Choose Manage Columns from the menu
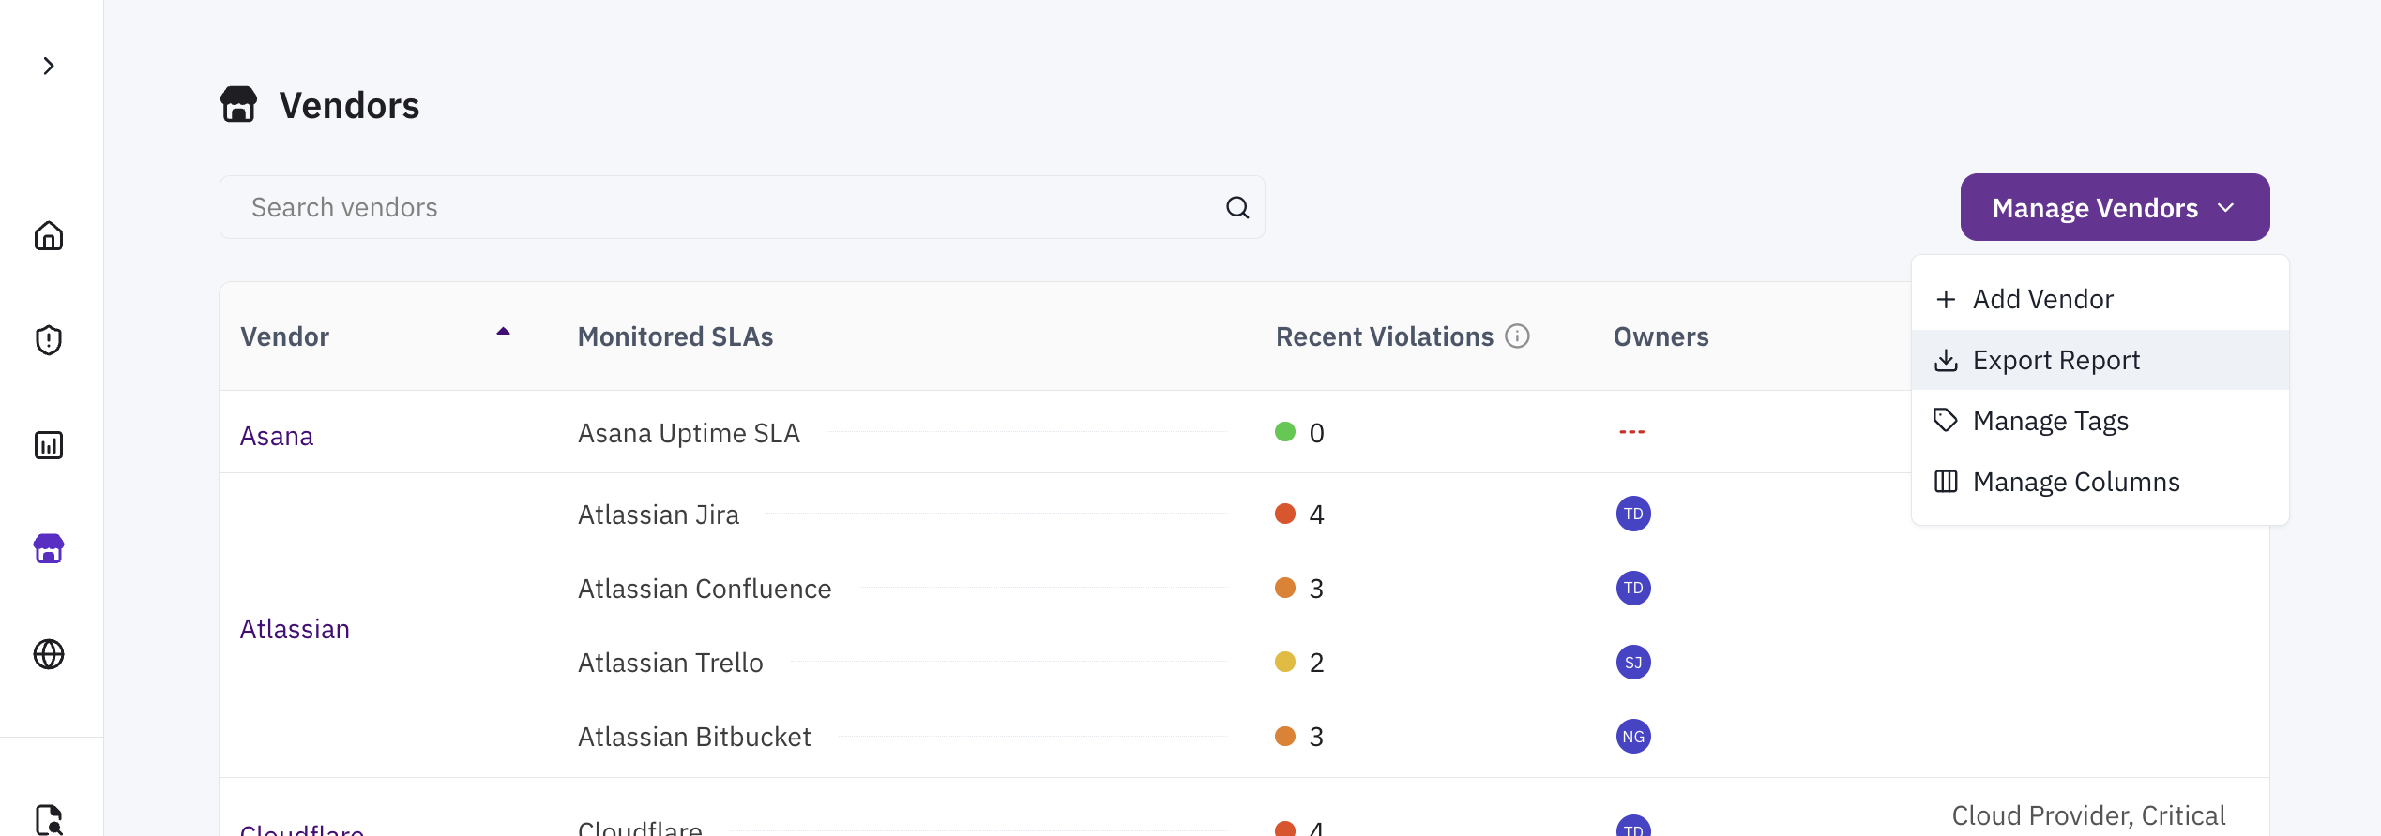This screenshot has width=2381, height=836. coord(2100,482)
